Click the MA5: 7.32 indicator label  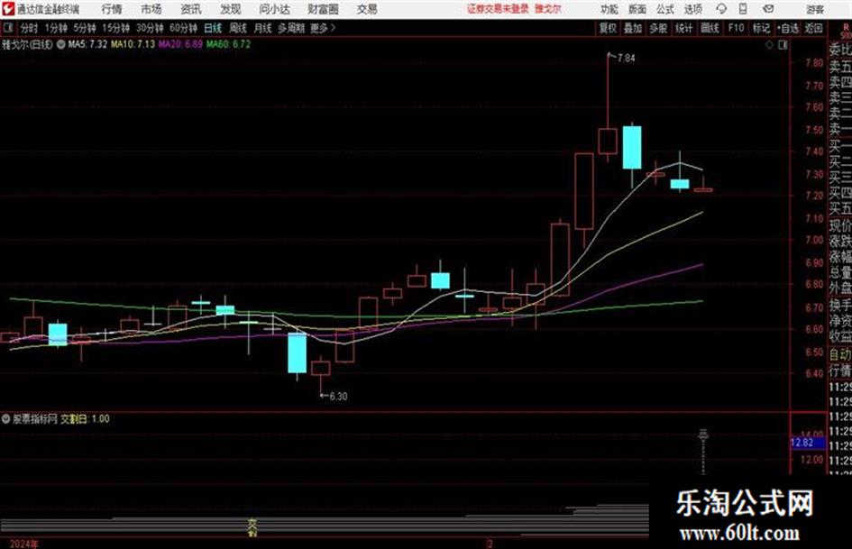click(87, 44)
